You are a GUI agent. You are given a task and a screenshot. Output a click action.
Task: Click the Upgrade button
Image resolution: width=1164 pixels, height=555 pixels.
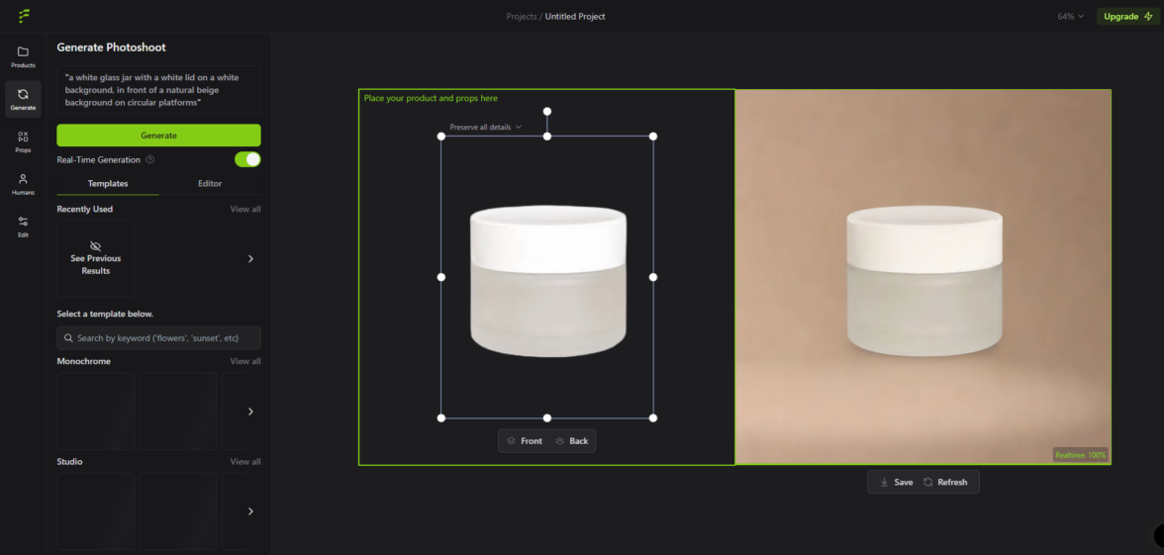(1128, 16)
